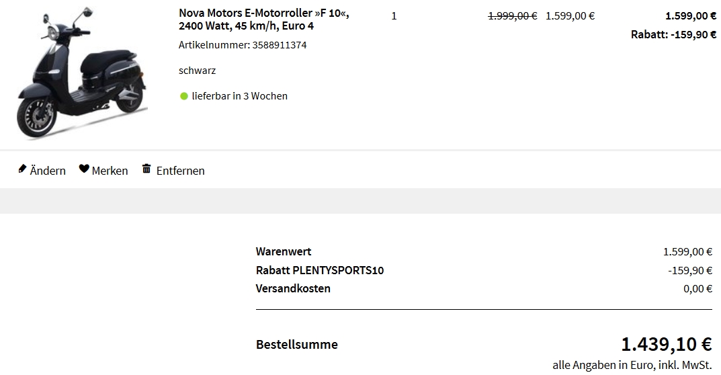721x375 pixels.
Task: Open the Ändern link
Action: 48,171
